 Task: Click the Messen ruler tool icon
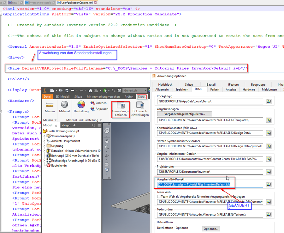[x=50, y=105]
